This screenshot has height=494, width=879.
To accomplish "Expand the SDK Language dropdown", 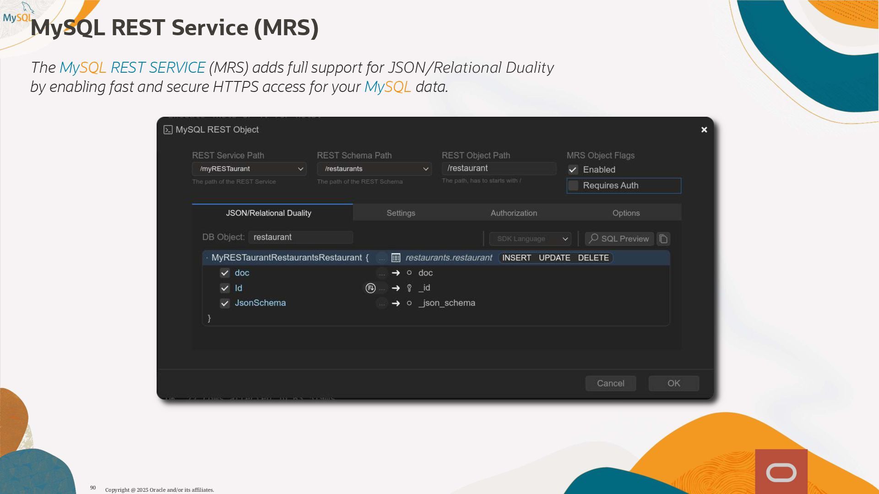I will pyautogui.click(x=530, y=239).
